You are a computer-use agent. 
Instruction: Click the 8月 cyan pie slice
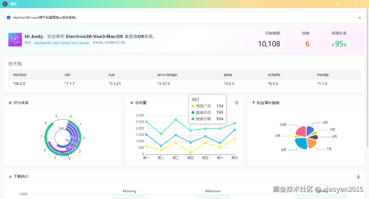pyautogui.click(x=301, y=144)
